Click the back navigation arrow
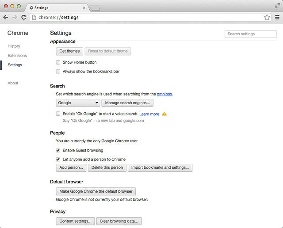Screen dimensions: 283x228 [x=6, y=17]
